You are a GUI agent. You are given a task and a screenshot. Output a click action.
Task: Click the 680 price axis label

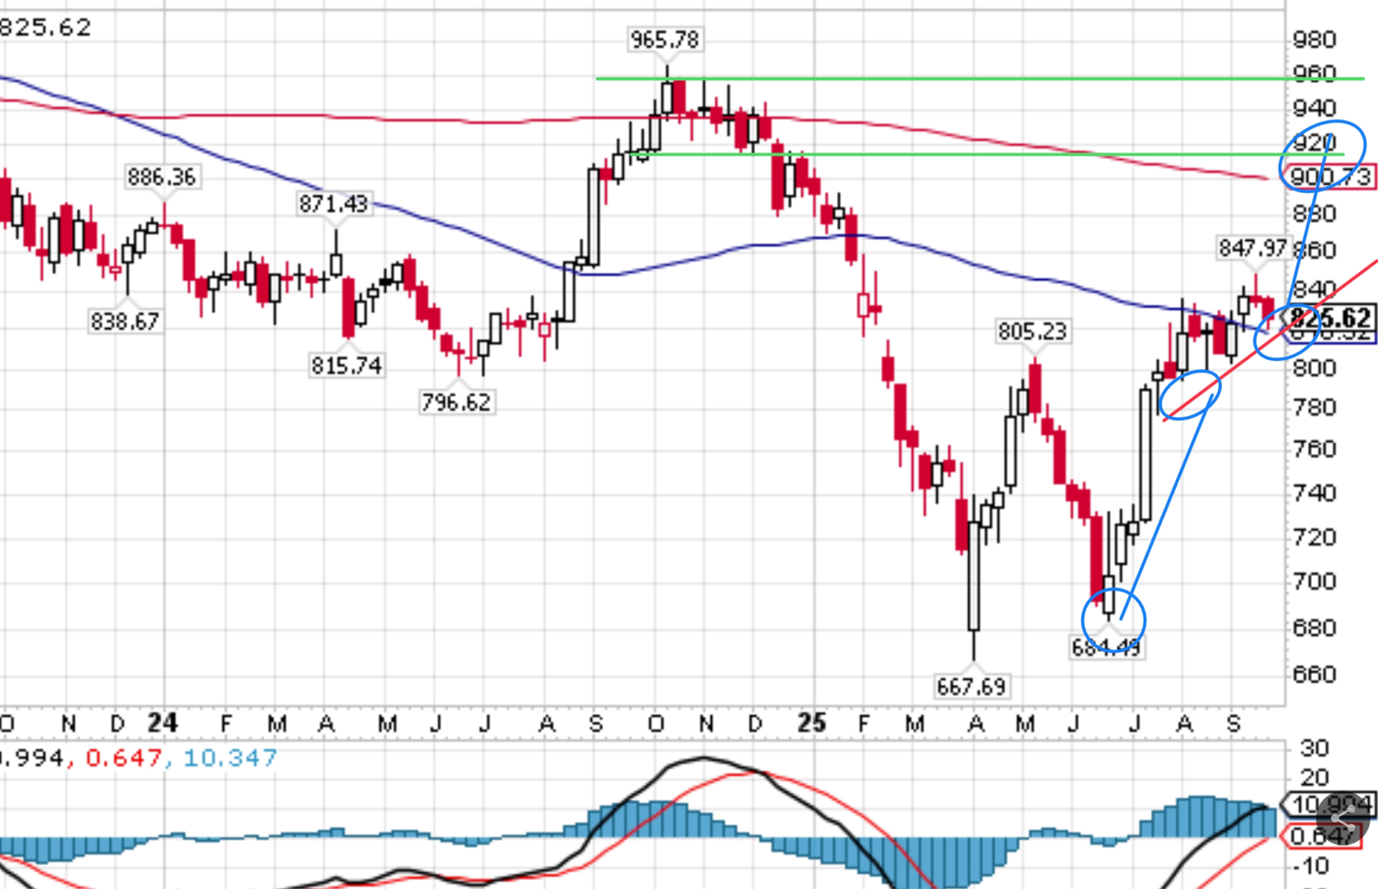pyautogui.click(x=1314, y=628)
